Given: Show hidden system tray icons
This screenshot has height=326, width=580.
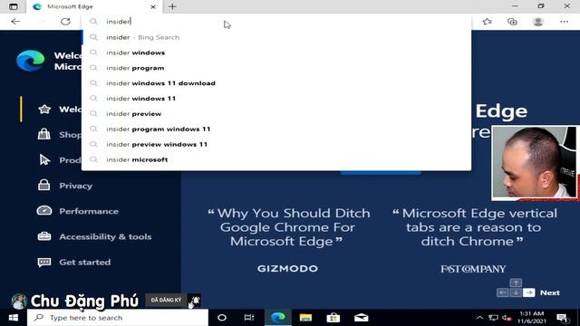Looking at the screenshot, I should tap(479, 318).
